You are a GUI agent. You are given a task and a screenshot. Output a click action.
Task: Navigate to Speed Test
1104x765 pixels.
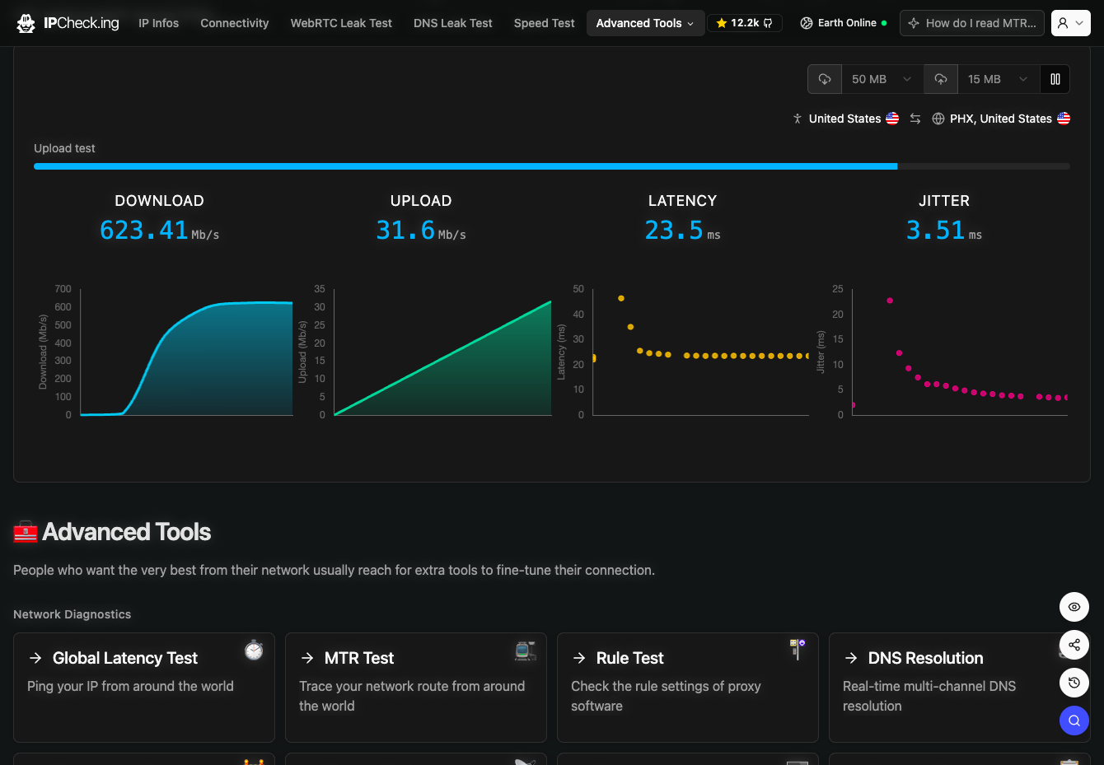545,23
